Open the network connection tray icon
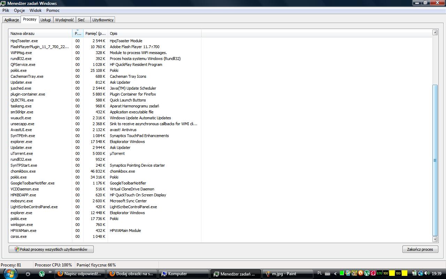The image size is (446, 279). point(421,273)
